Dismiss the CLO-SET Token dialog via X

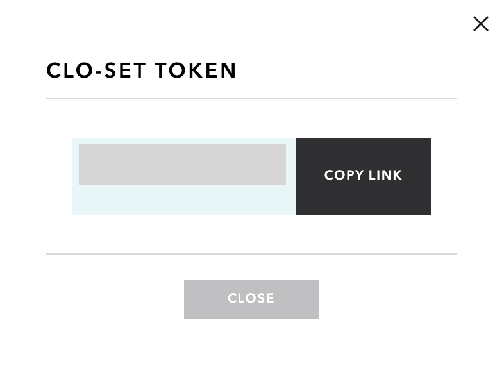[x=480, y=24]
